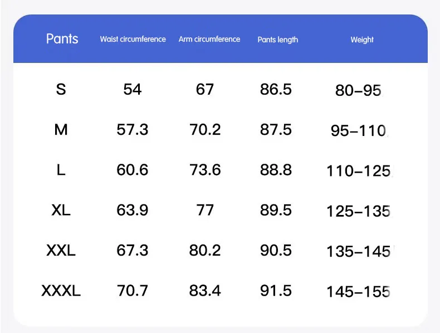Select the size S row label
440x333 pixels.
pyautogui.click(x=61, y=90)
